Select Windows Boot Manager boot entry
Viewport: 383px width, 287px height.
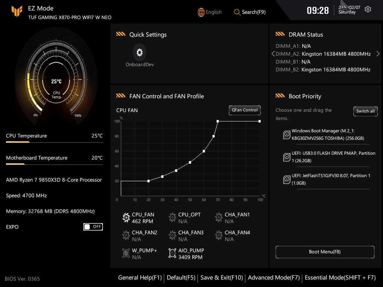[328, 135]
